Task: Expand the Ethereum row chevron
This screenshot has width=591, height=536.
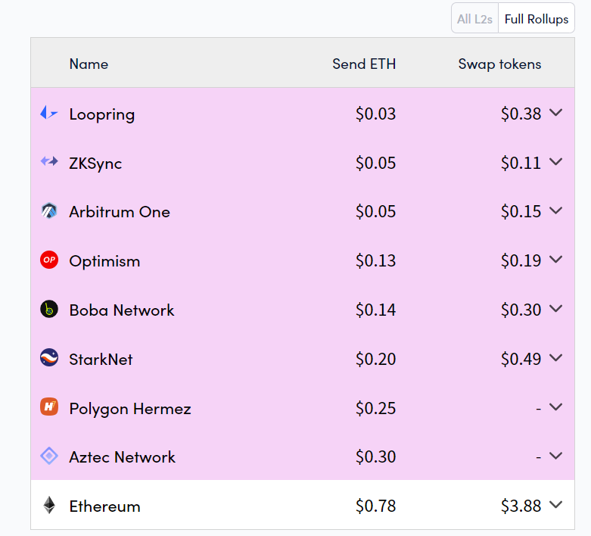Action: [556, 504]
